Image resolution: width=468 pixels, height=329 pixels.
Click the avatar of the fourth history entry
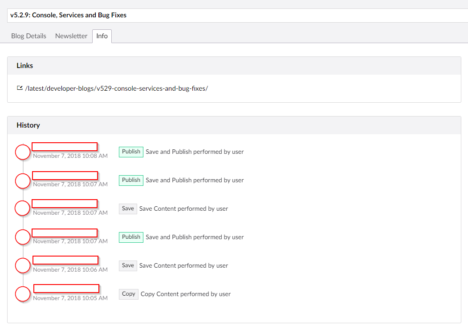pos(23,237)
